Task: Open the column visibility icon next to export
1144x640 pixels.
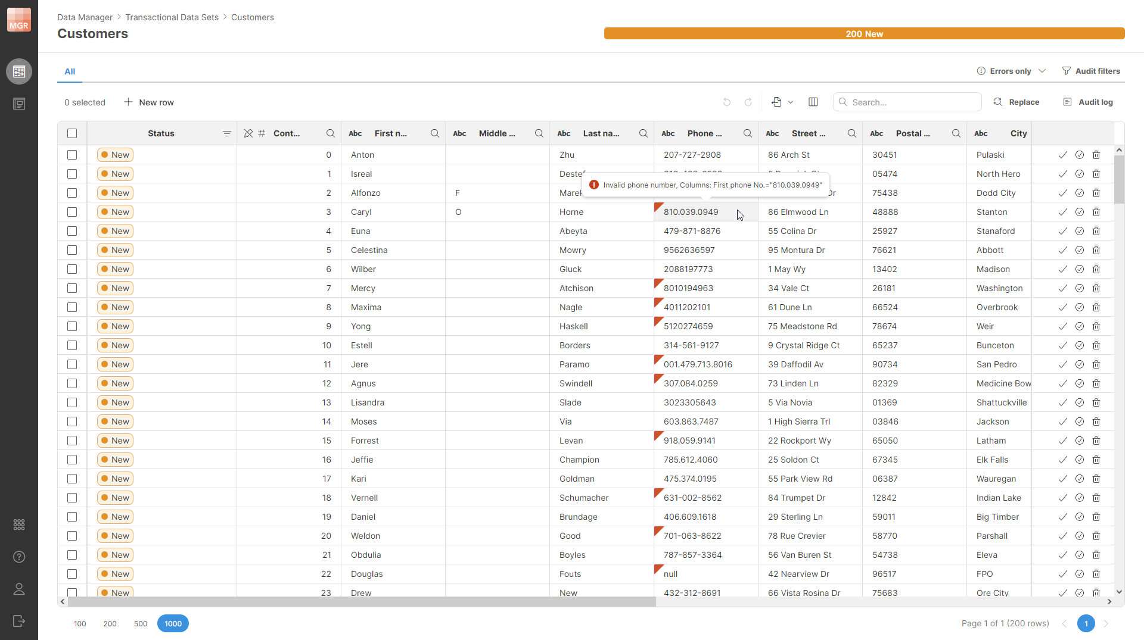Action: [813, 102]
